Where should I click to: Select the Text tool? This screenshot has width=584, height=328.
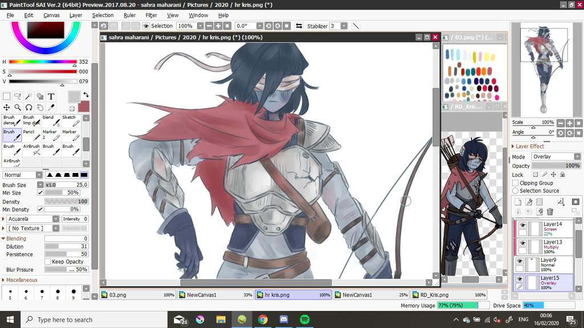tap(51, 96)
